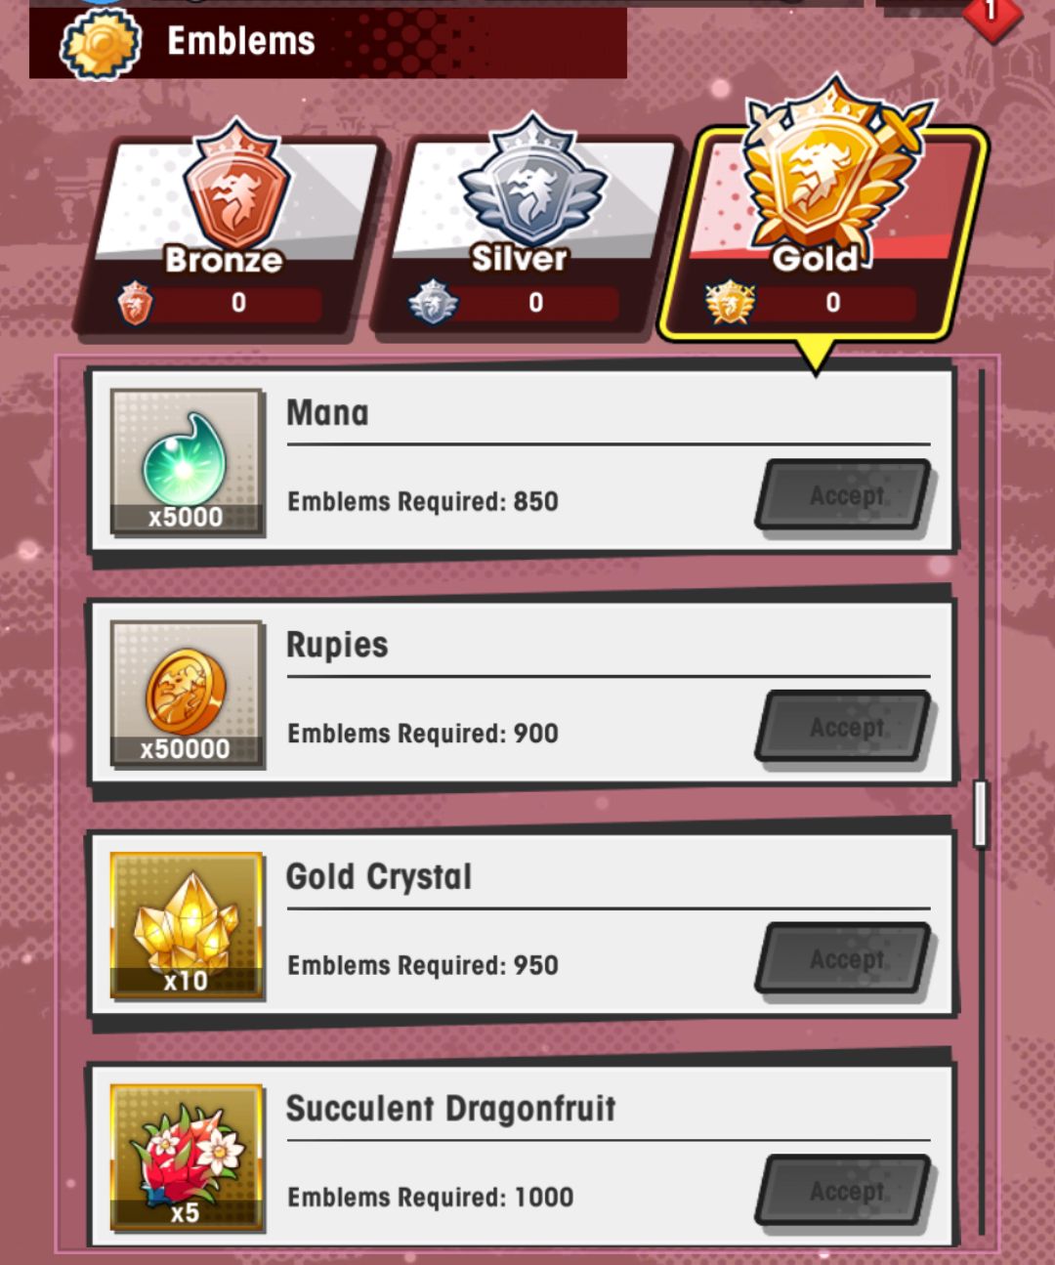The width and height of the screenshot is (1055, 1265).
Task: Accept the Succulent Dragonfruit reward
Action: (x=845, y=1190)
